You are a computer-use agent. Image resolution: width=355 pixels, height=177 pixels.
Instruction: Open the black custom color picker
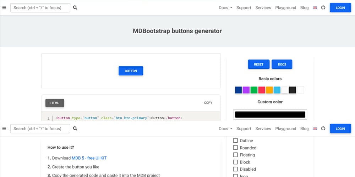270,114
